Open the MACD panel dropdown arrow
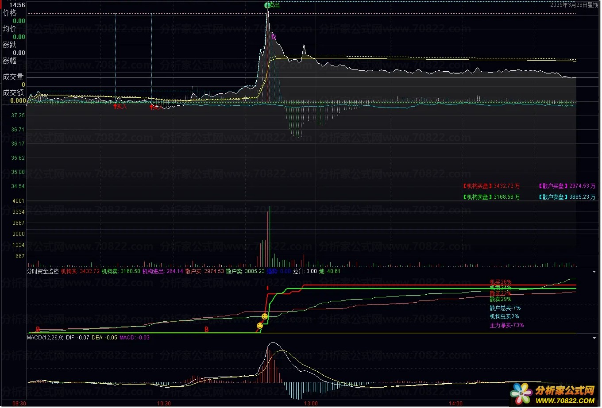The image size is (602, 408). 594,338
